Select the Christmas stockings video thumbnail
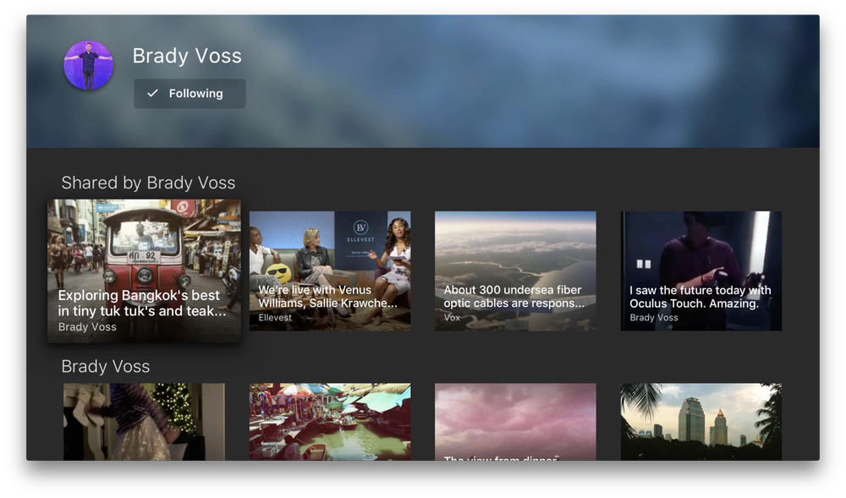Image resolution: width=846 pixels, height=498 pixels. (x=144, y=421)
